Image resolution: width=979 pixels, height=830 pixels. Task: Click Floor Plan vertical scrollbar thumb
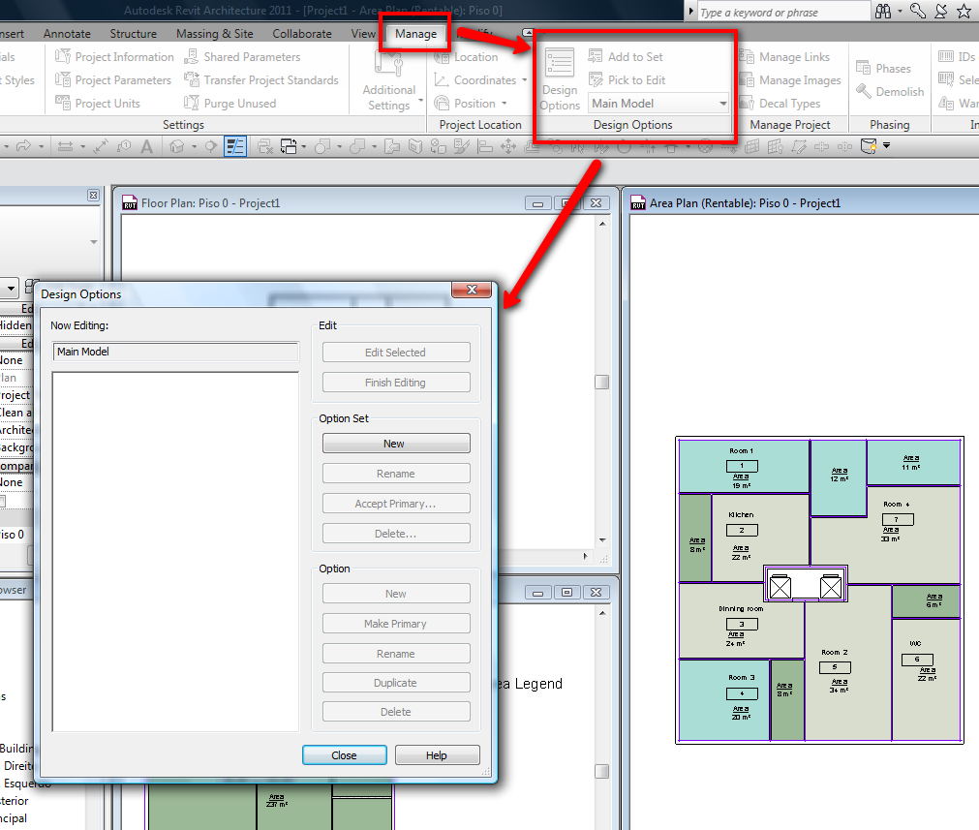602,382
